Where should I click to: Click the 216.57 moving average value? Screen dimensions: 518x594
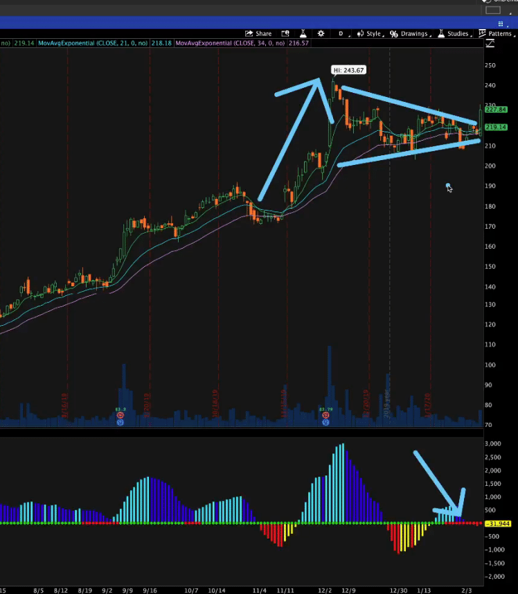[x=298, y=43]
